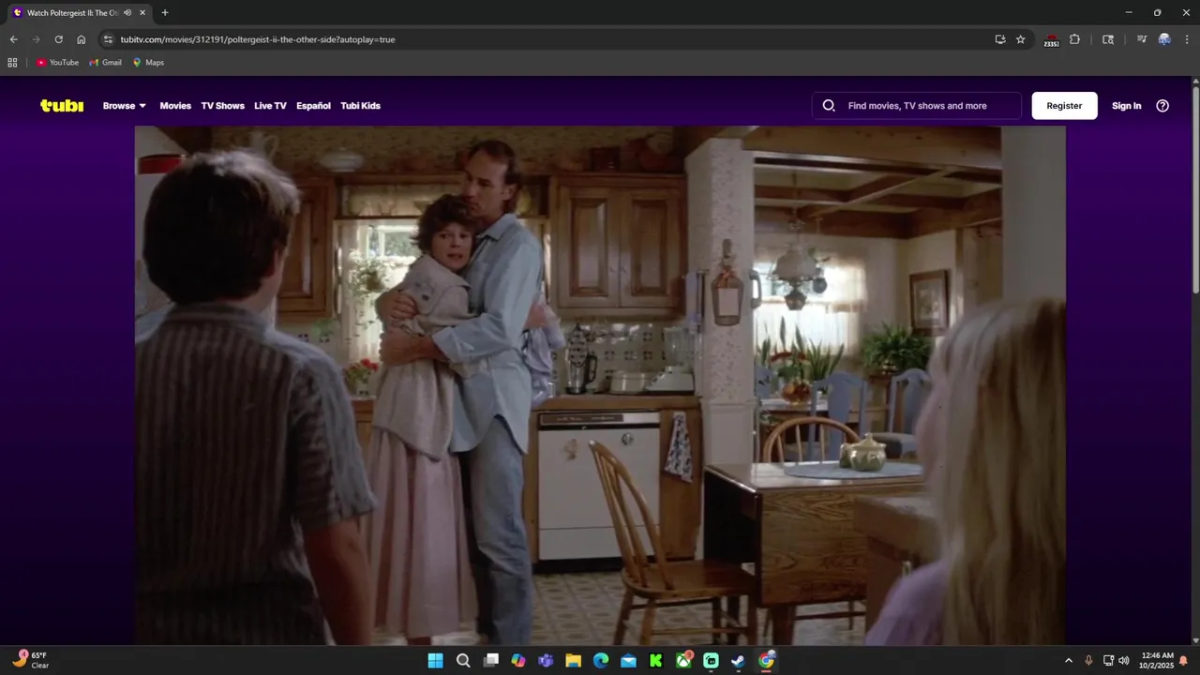Viewport: 1200px width, 675px height.
Task: Open the Maps bookmark
Action: (x=148, y=63)
